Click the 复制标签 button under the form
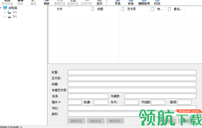The height and width of the screenshot is (128, 202). click(x=76, y=121)
